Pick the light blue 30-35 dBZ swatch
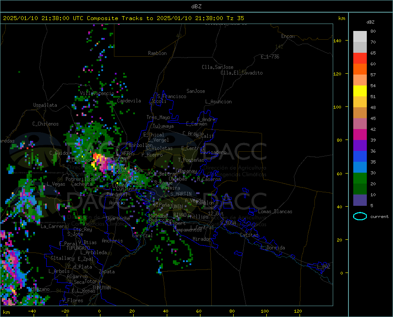The width and height of the screenshot is (393, 317). (x=360, y=167)
